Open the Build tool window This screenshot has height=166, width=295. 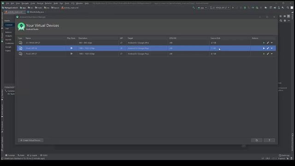(x=21, y=155)
